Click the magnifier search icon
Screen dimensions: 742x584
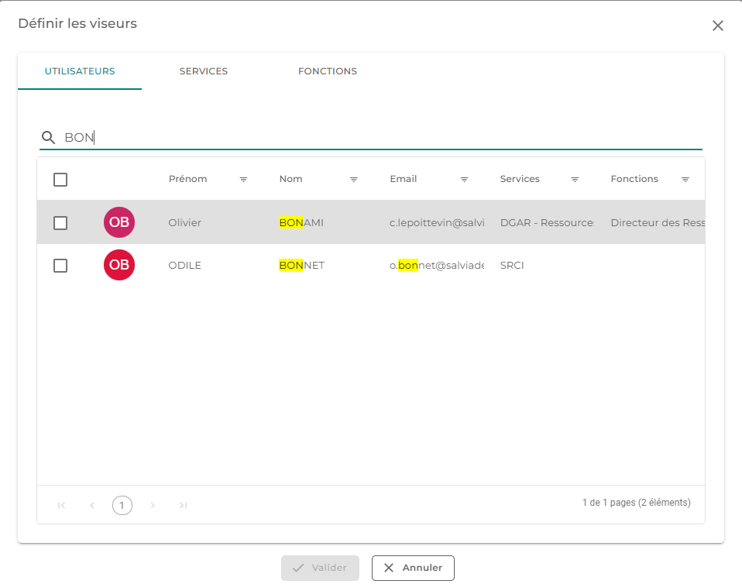[48, 137]
